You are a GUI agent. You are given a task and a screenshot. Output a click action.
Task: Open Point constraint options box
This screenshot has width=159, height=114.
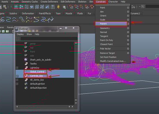[128, 8]
